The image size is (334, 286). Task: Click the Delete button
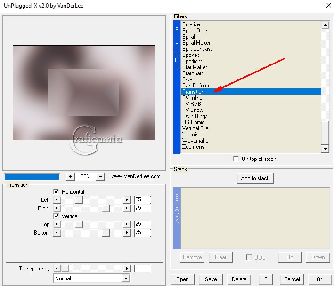point(239,279)
